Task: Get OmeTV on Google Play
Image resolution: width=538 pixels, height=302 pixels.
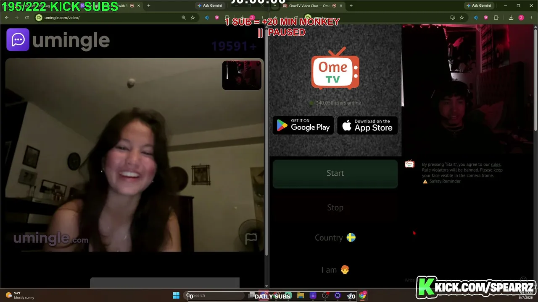Action: click(303, 125)
